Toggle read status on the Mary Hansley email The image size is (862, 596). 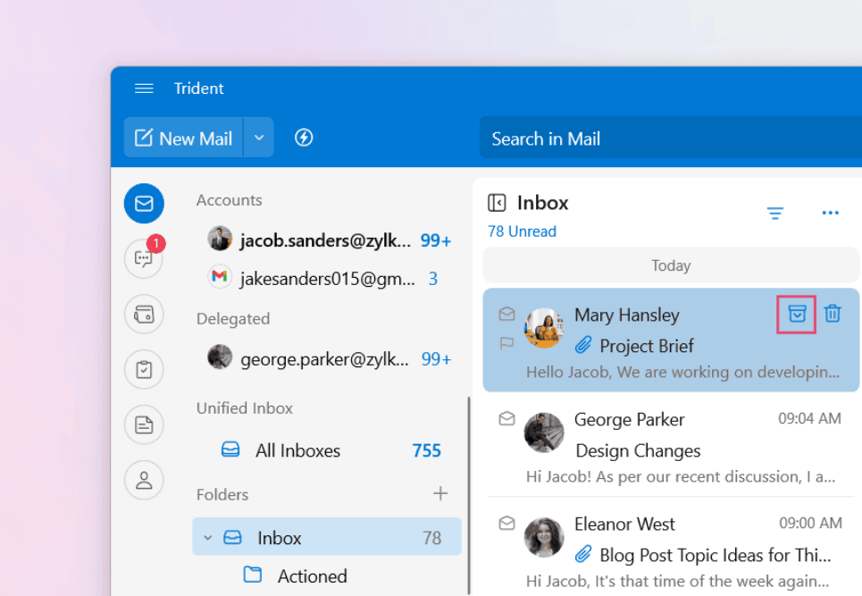click(x=506, y=314)
